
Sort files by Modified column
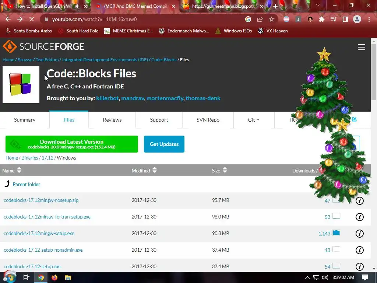144,170
